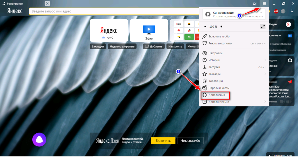Screen dimensions: 298x167
Task: Click the Синхронизация user avatar icon
Action: (x=208, y=14)
